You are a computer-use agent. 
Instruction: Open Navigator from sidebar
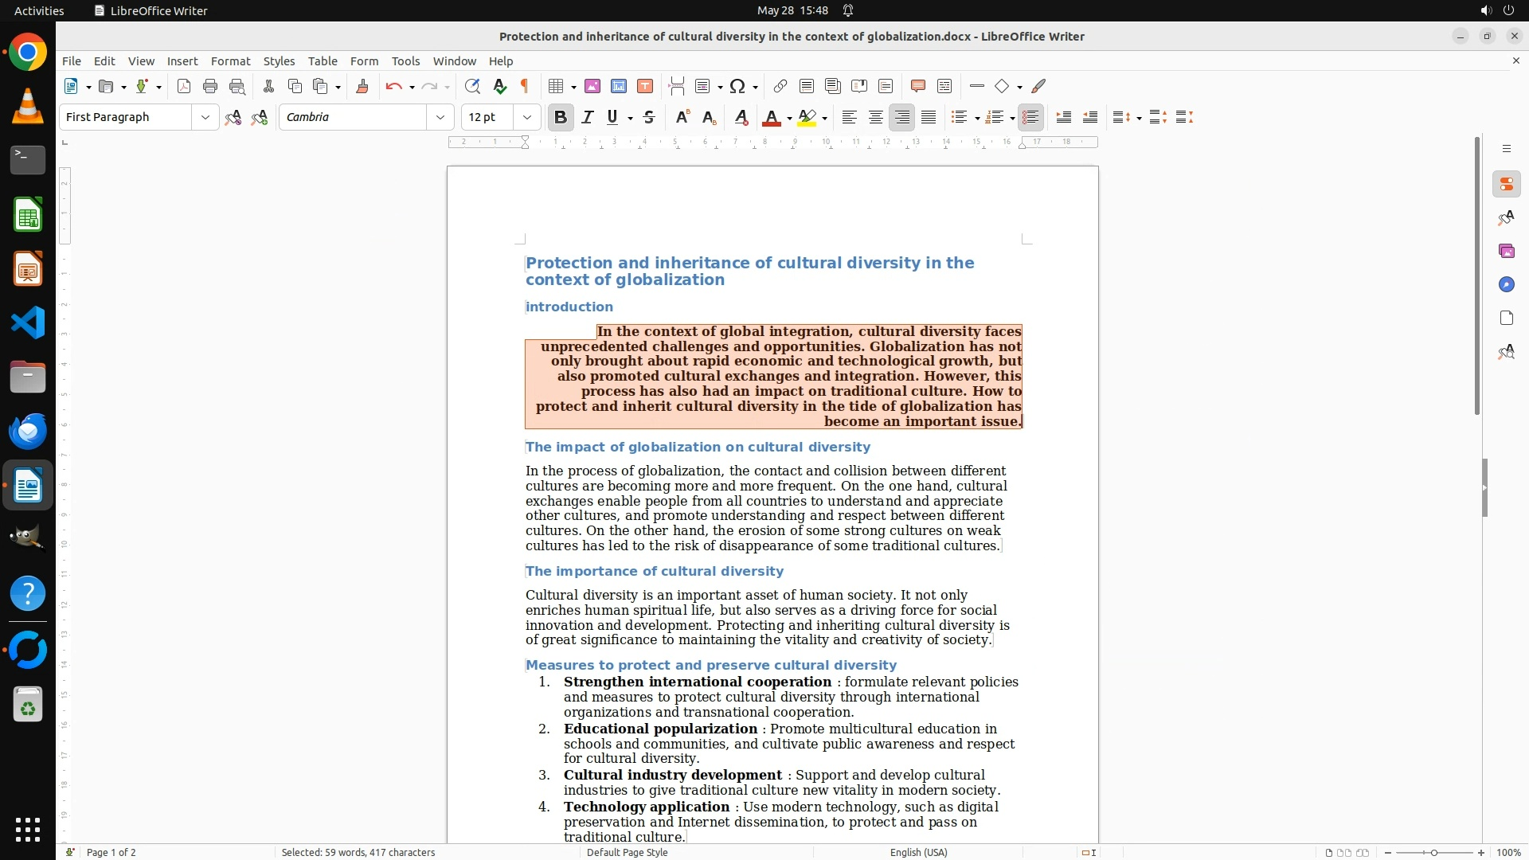coord(1506,285)
